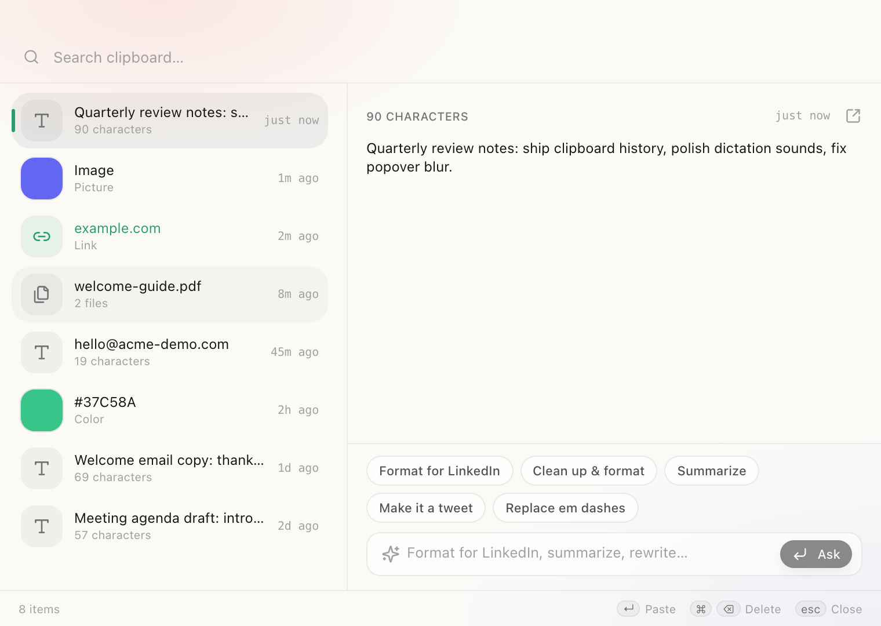
Task: Click the command key icon in footer
Action: 701,609
